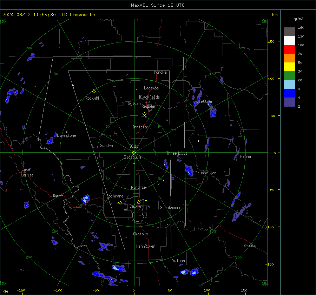The width and height of the screenshot is (316, 295).
Task: Click the white 130 kg/m2 legend swatch
Action: 289,40
